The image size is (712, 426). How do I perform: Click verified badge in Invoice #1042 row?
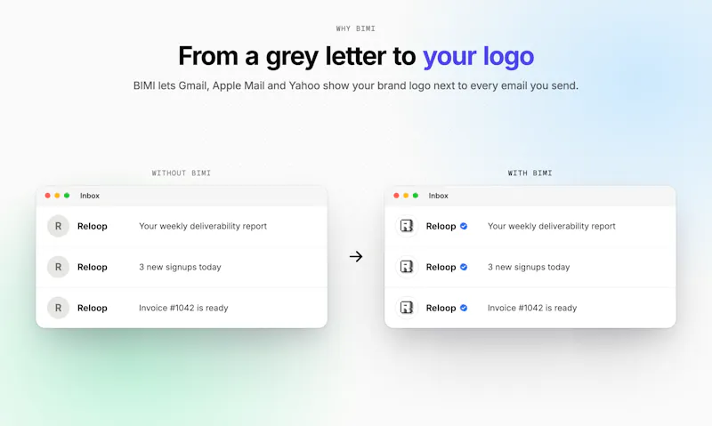click(464, 308)
